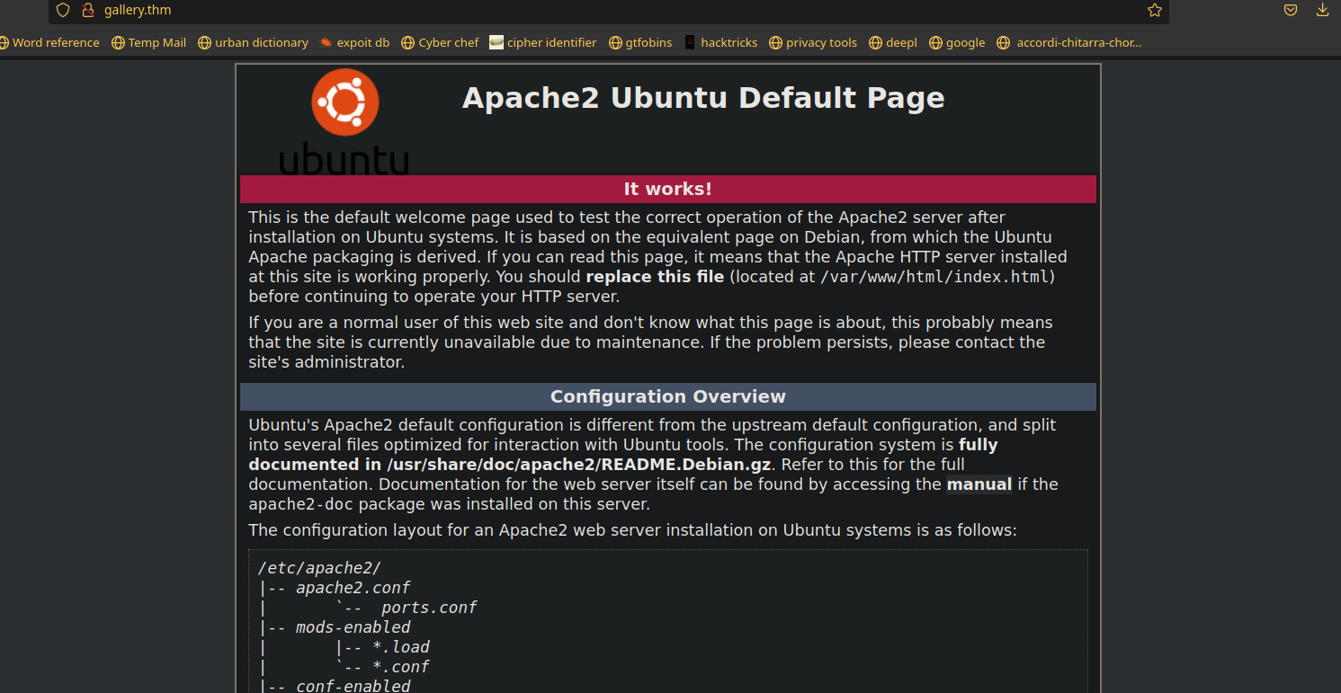Click the apache2-doc package text
This screenshot has width=1341, height=693.
(x=300, y=504)
